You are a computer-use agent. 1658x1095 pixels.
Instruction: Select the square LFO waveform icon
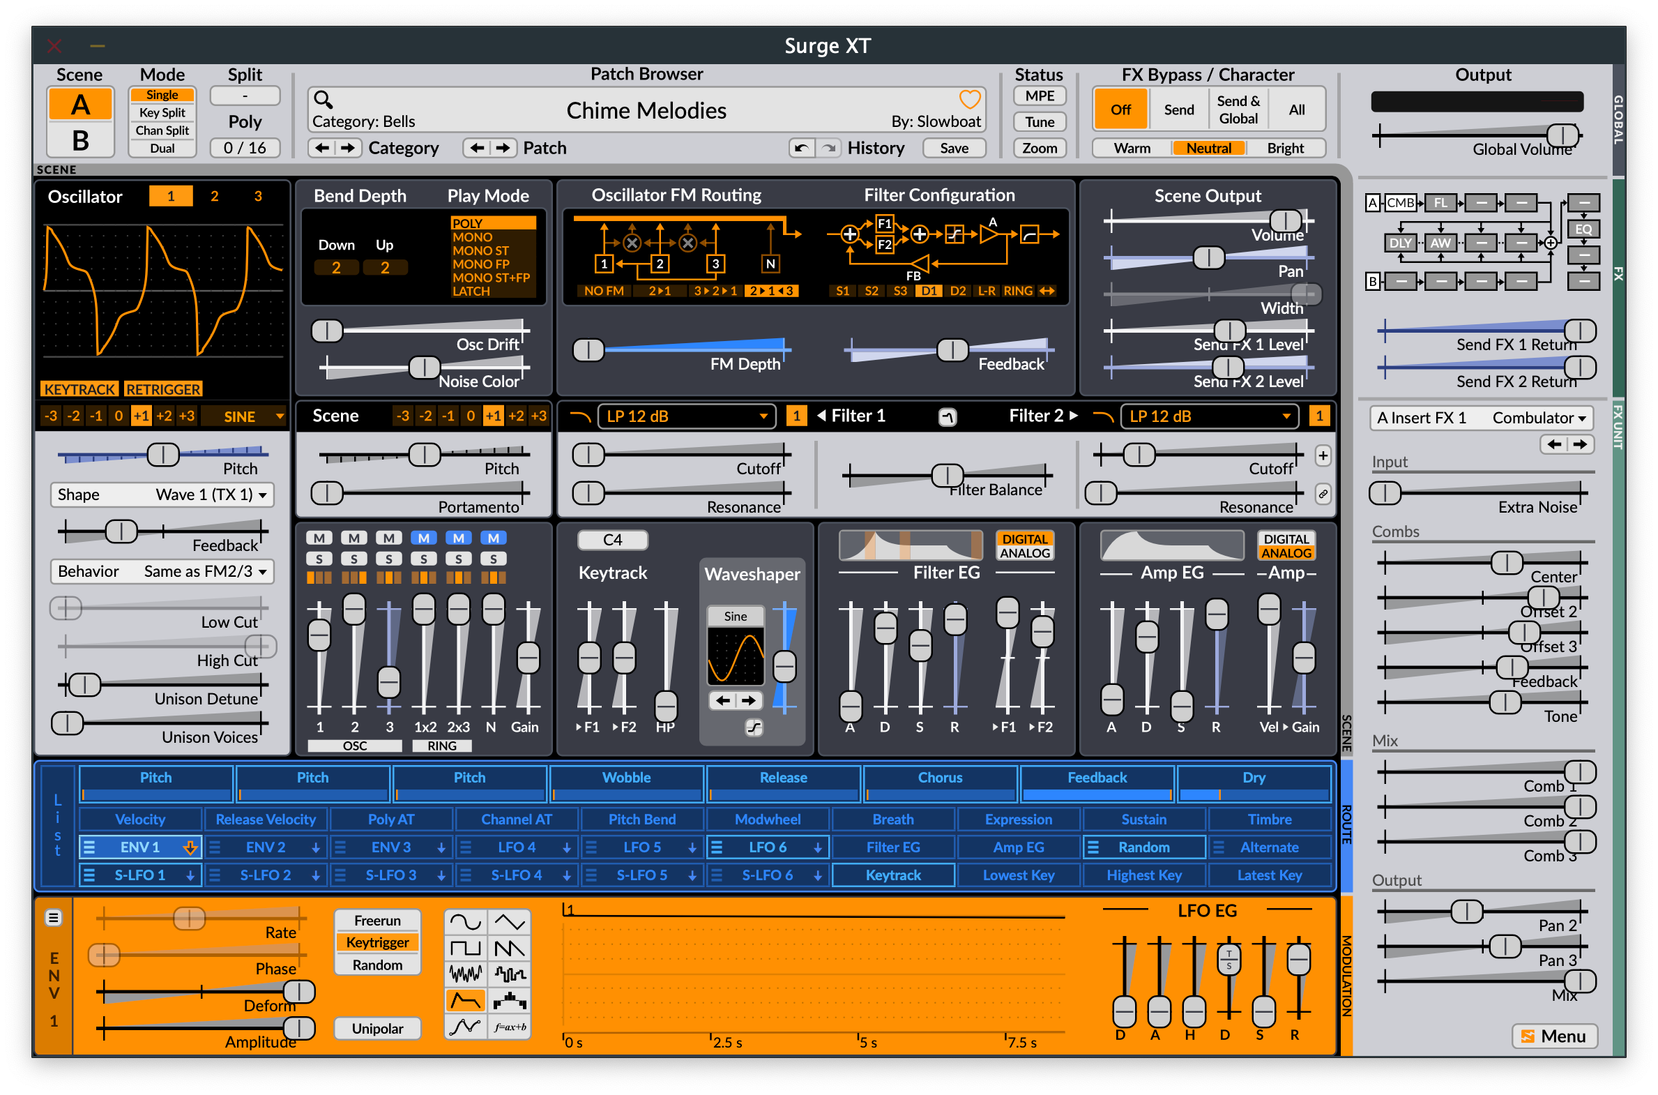[x=465, y=948]
